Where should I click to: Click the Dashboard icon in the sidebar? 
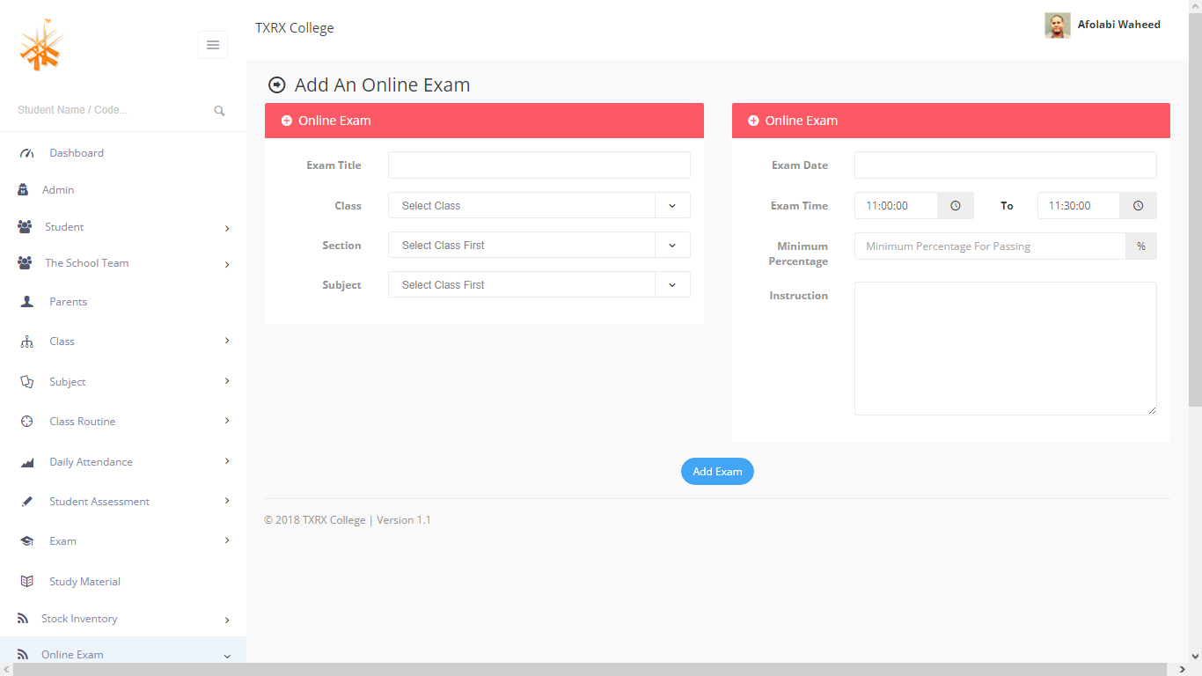[26, 152]
